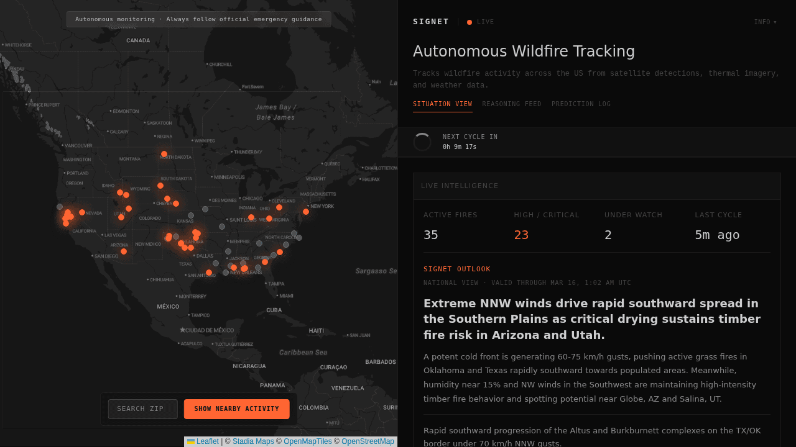Open the Stadia Maps link
Screen dimensions: 796x447
click(x=253, y=441)
